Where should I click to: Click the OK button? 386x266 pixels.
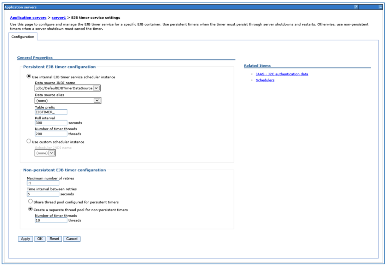40,239
